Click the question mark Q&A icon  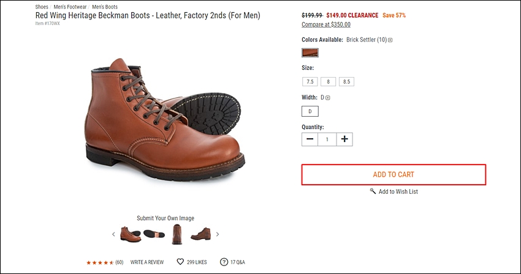224,262
